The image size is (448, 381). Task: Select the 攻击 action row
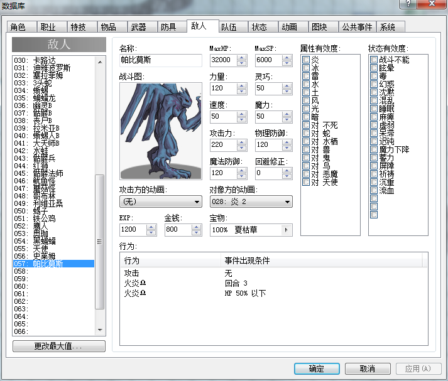273,274
